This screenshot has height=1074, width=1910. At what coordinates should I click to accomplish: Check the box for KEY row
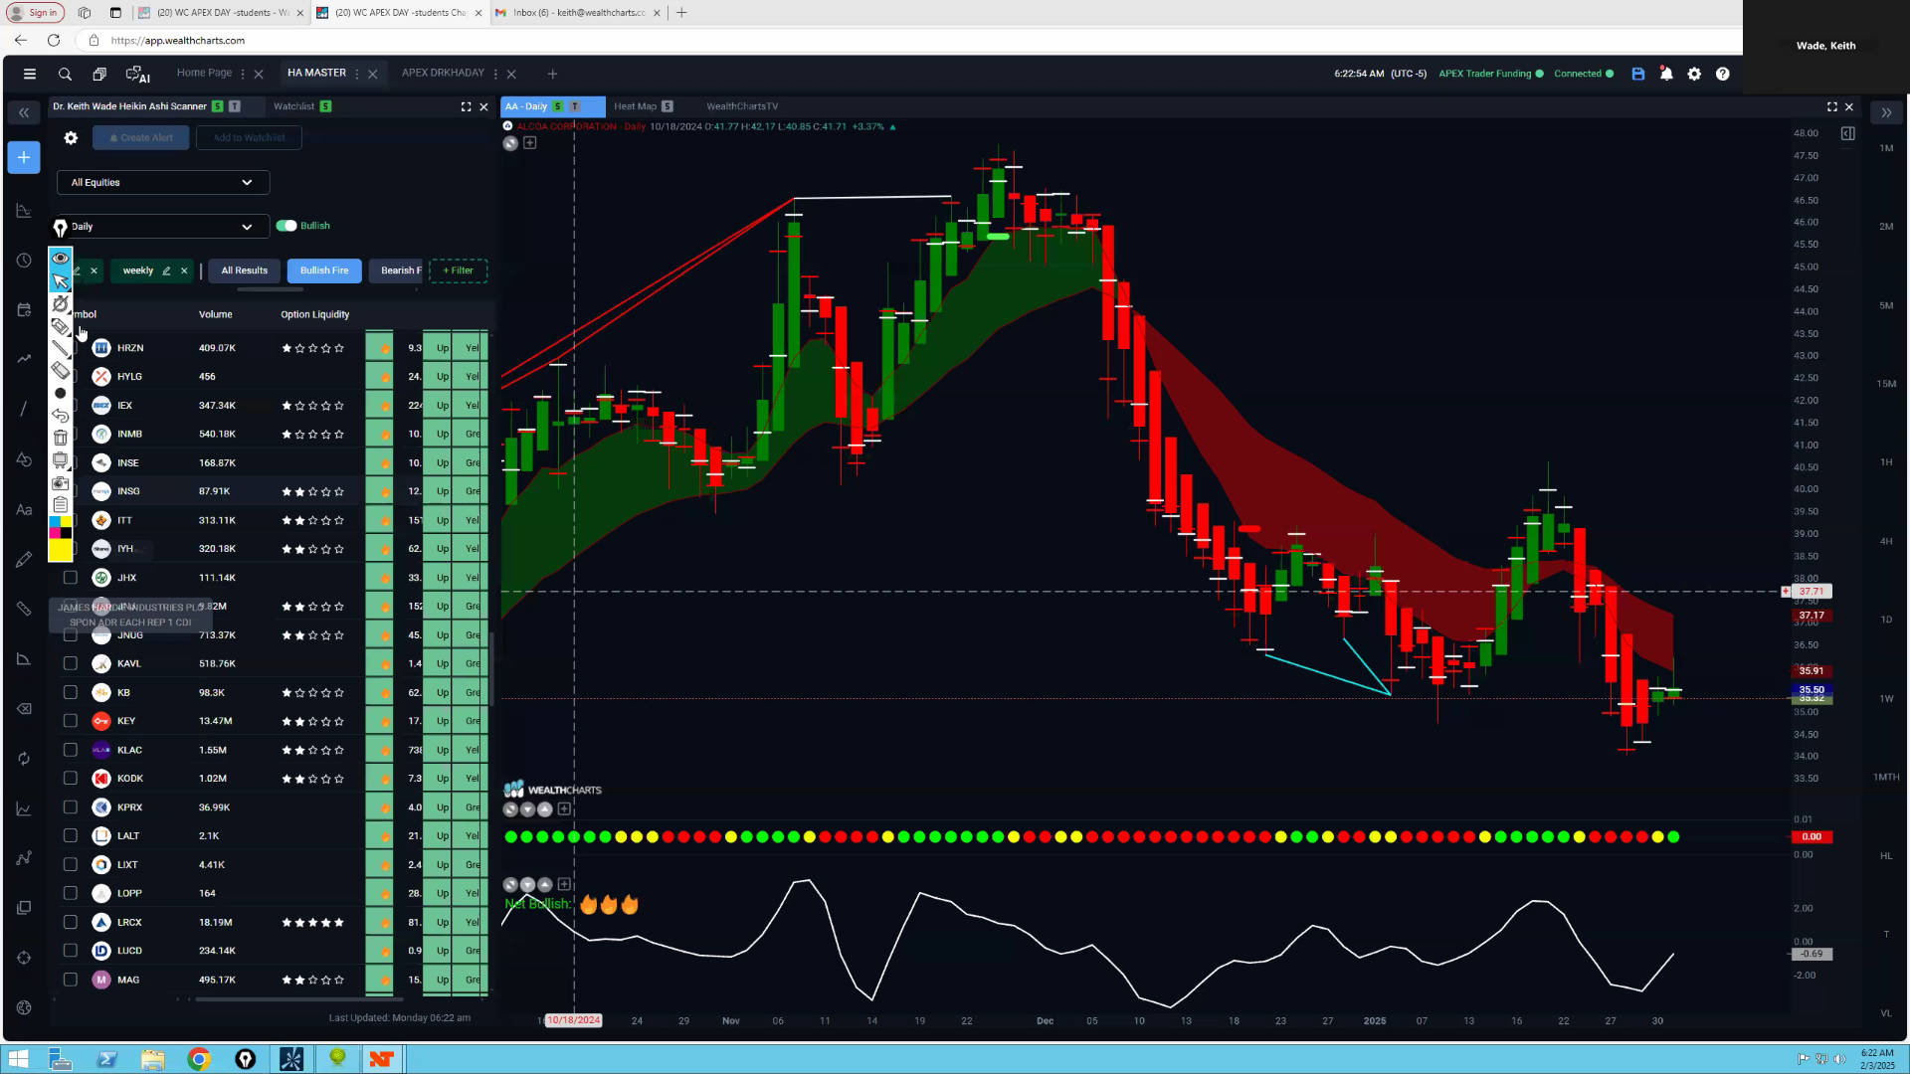pyautogui.click(x=70, y=721)
